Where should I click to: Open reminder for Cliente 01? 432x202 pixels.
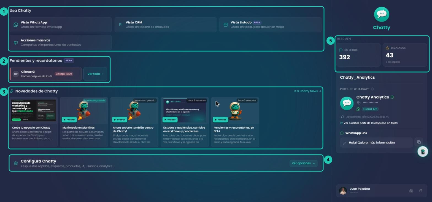46,74
